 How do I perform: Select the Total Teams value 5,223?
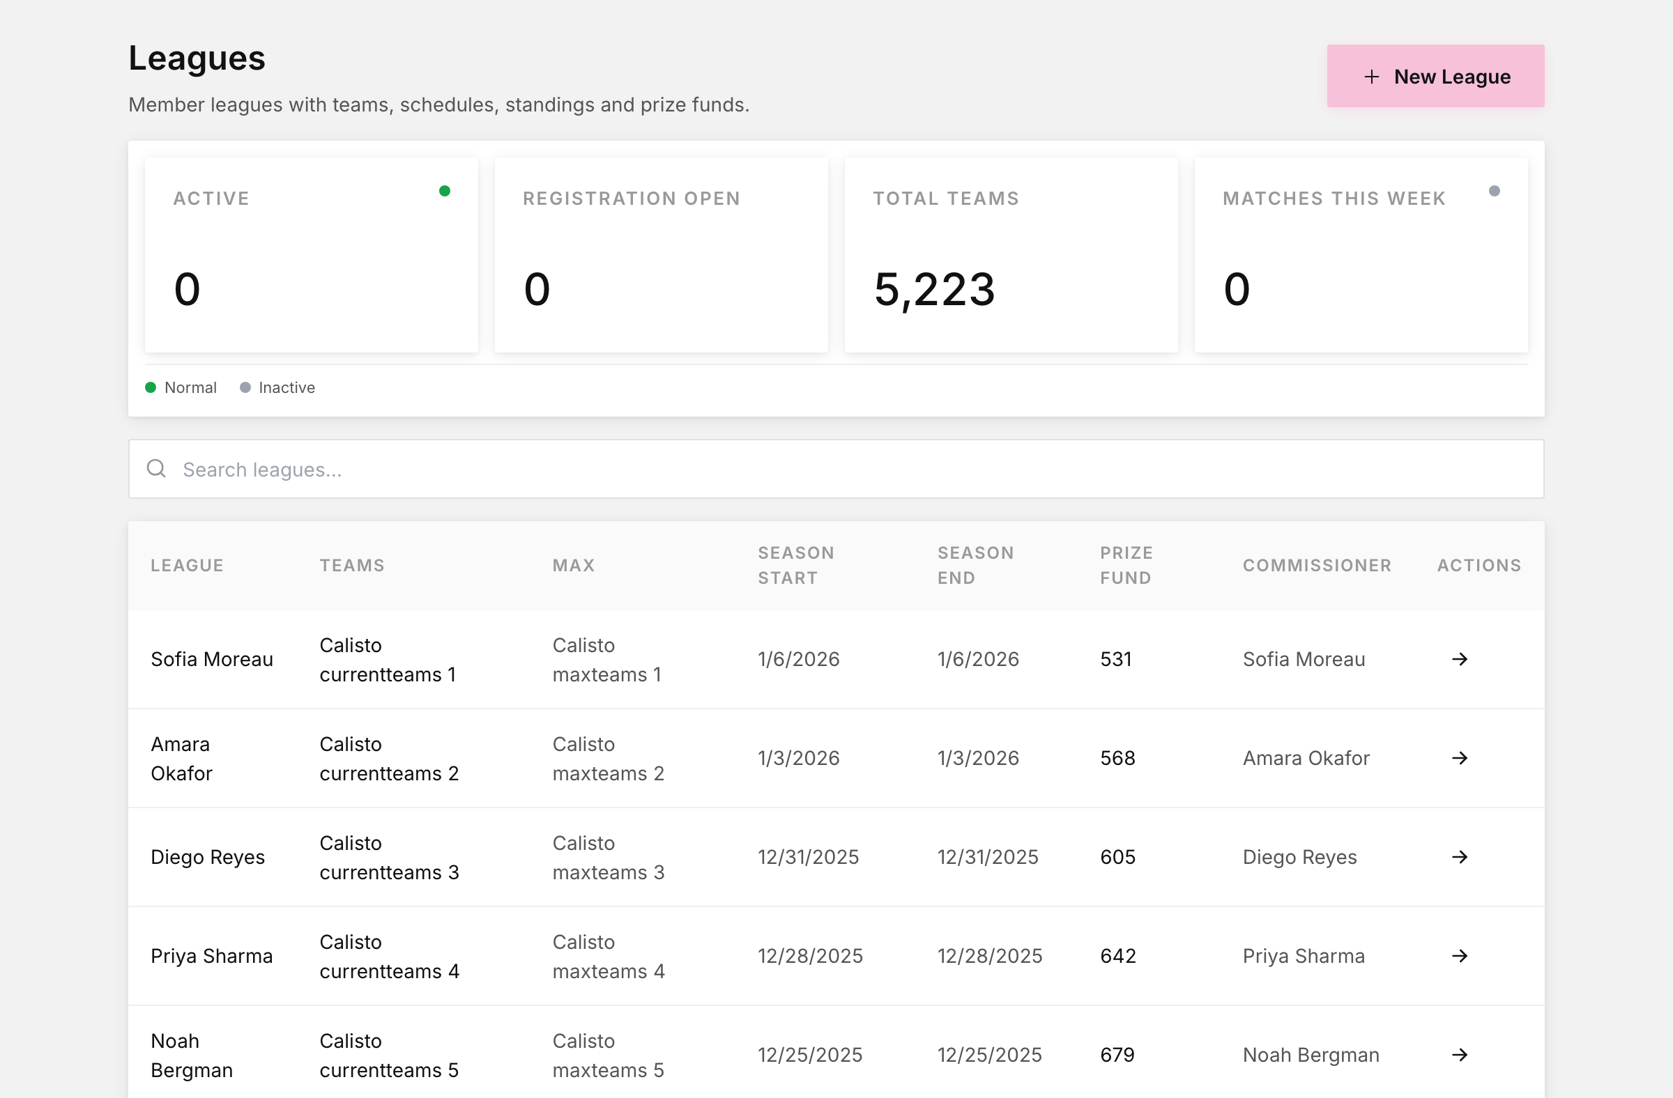[934, 289]
